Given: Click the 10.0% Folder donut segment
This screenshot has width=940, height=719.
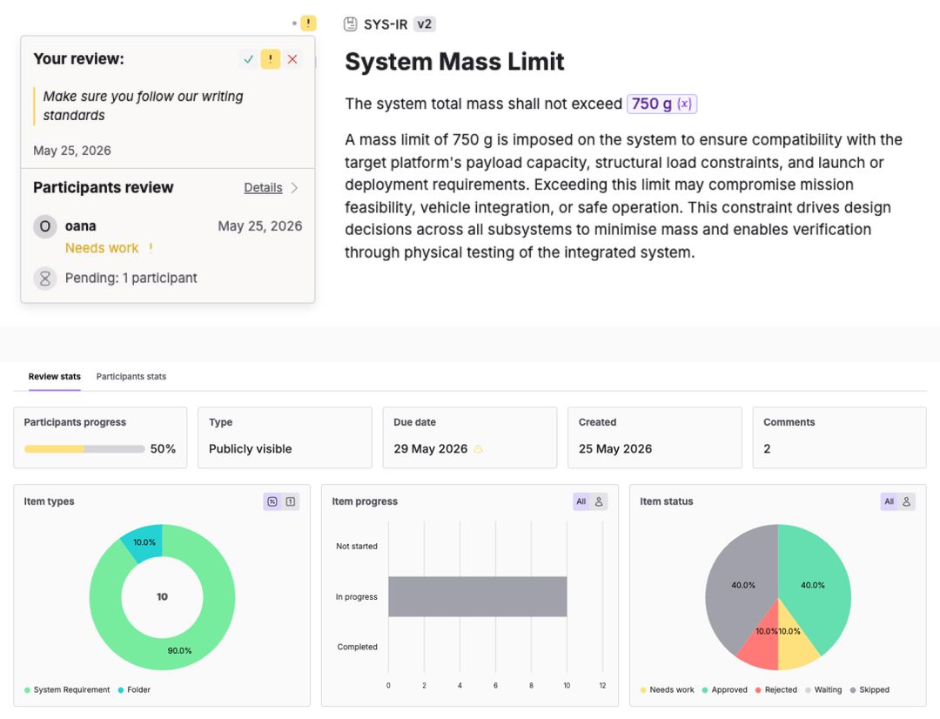Looking at the screenshot, I should [x=144, y=541].
